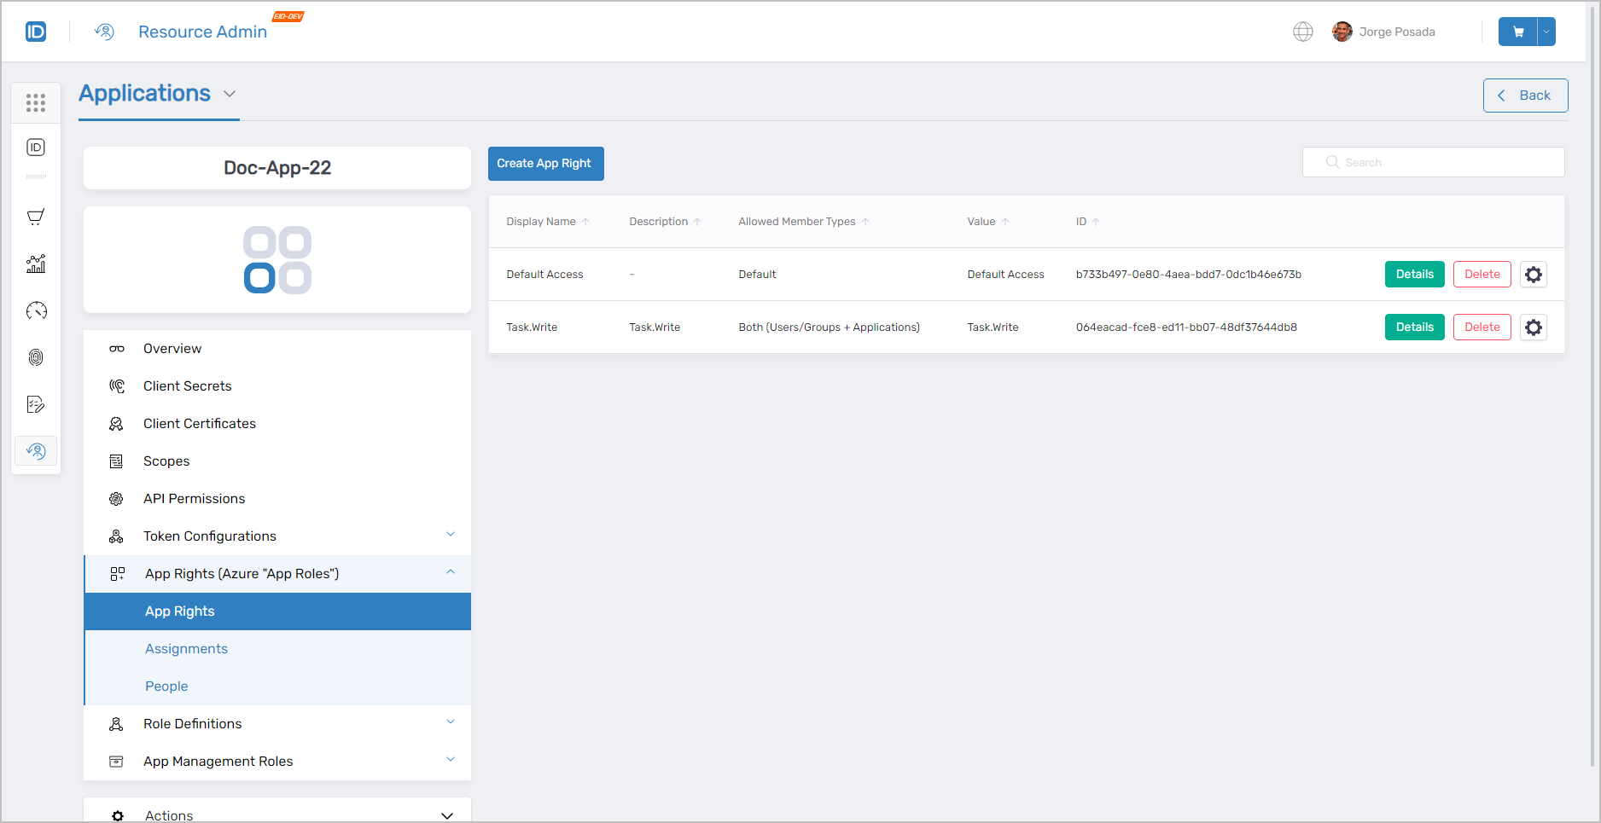The width and height of the screenshot is (1601, 823).
Task: Click the highlighted user-sync sidebar icon
Action: tap(36, 450)
